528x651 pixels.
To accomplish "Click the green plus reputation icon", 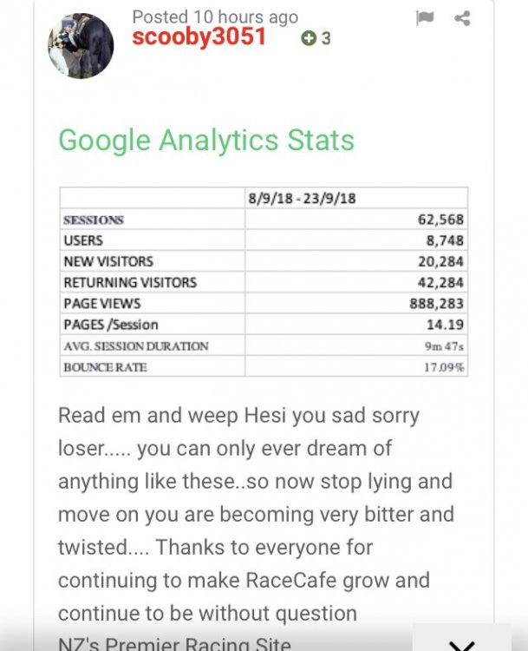I will pyautogui.click(x=308, y=38).
